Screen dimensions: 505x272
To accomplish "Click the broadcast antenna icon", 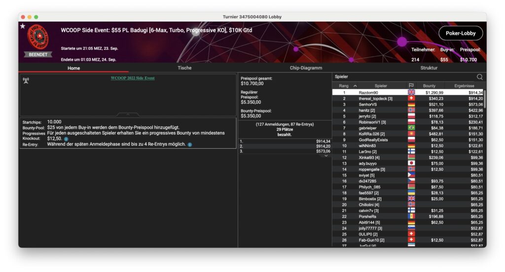I will pyautogui.click(x=26, y=80).
